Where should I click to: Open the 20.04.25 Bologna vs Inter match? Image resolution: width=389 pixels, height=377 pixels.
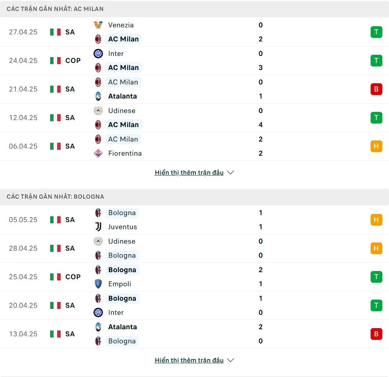coord(194,305)
